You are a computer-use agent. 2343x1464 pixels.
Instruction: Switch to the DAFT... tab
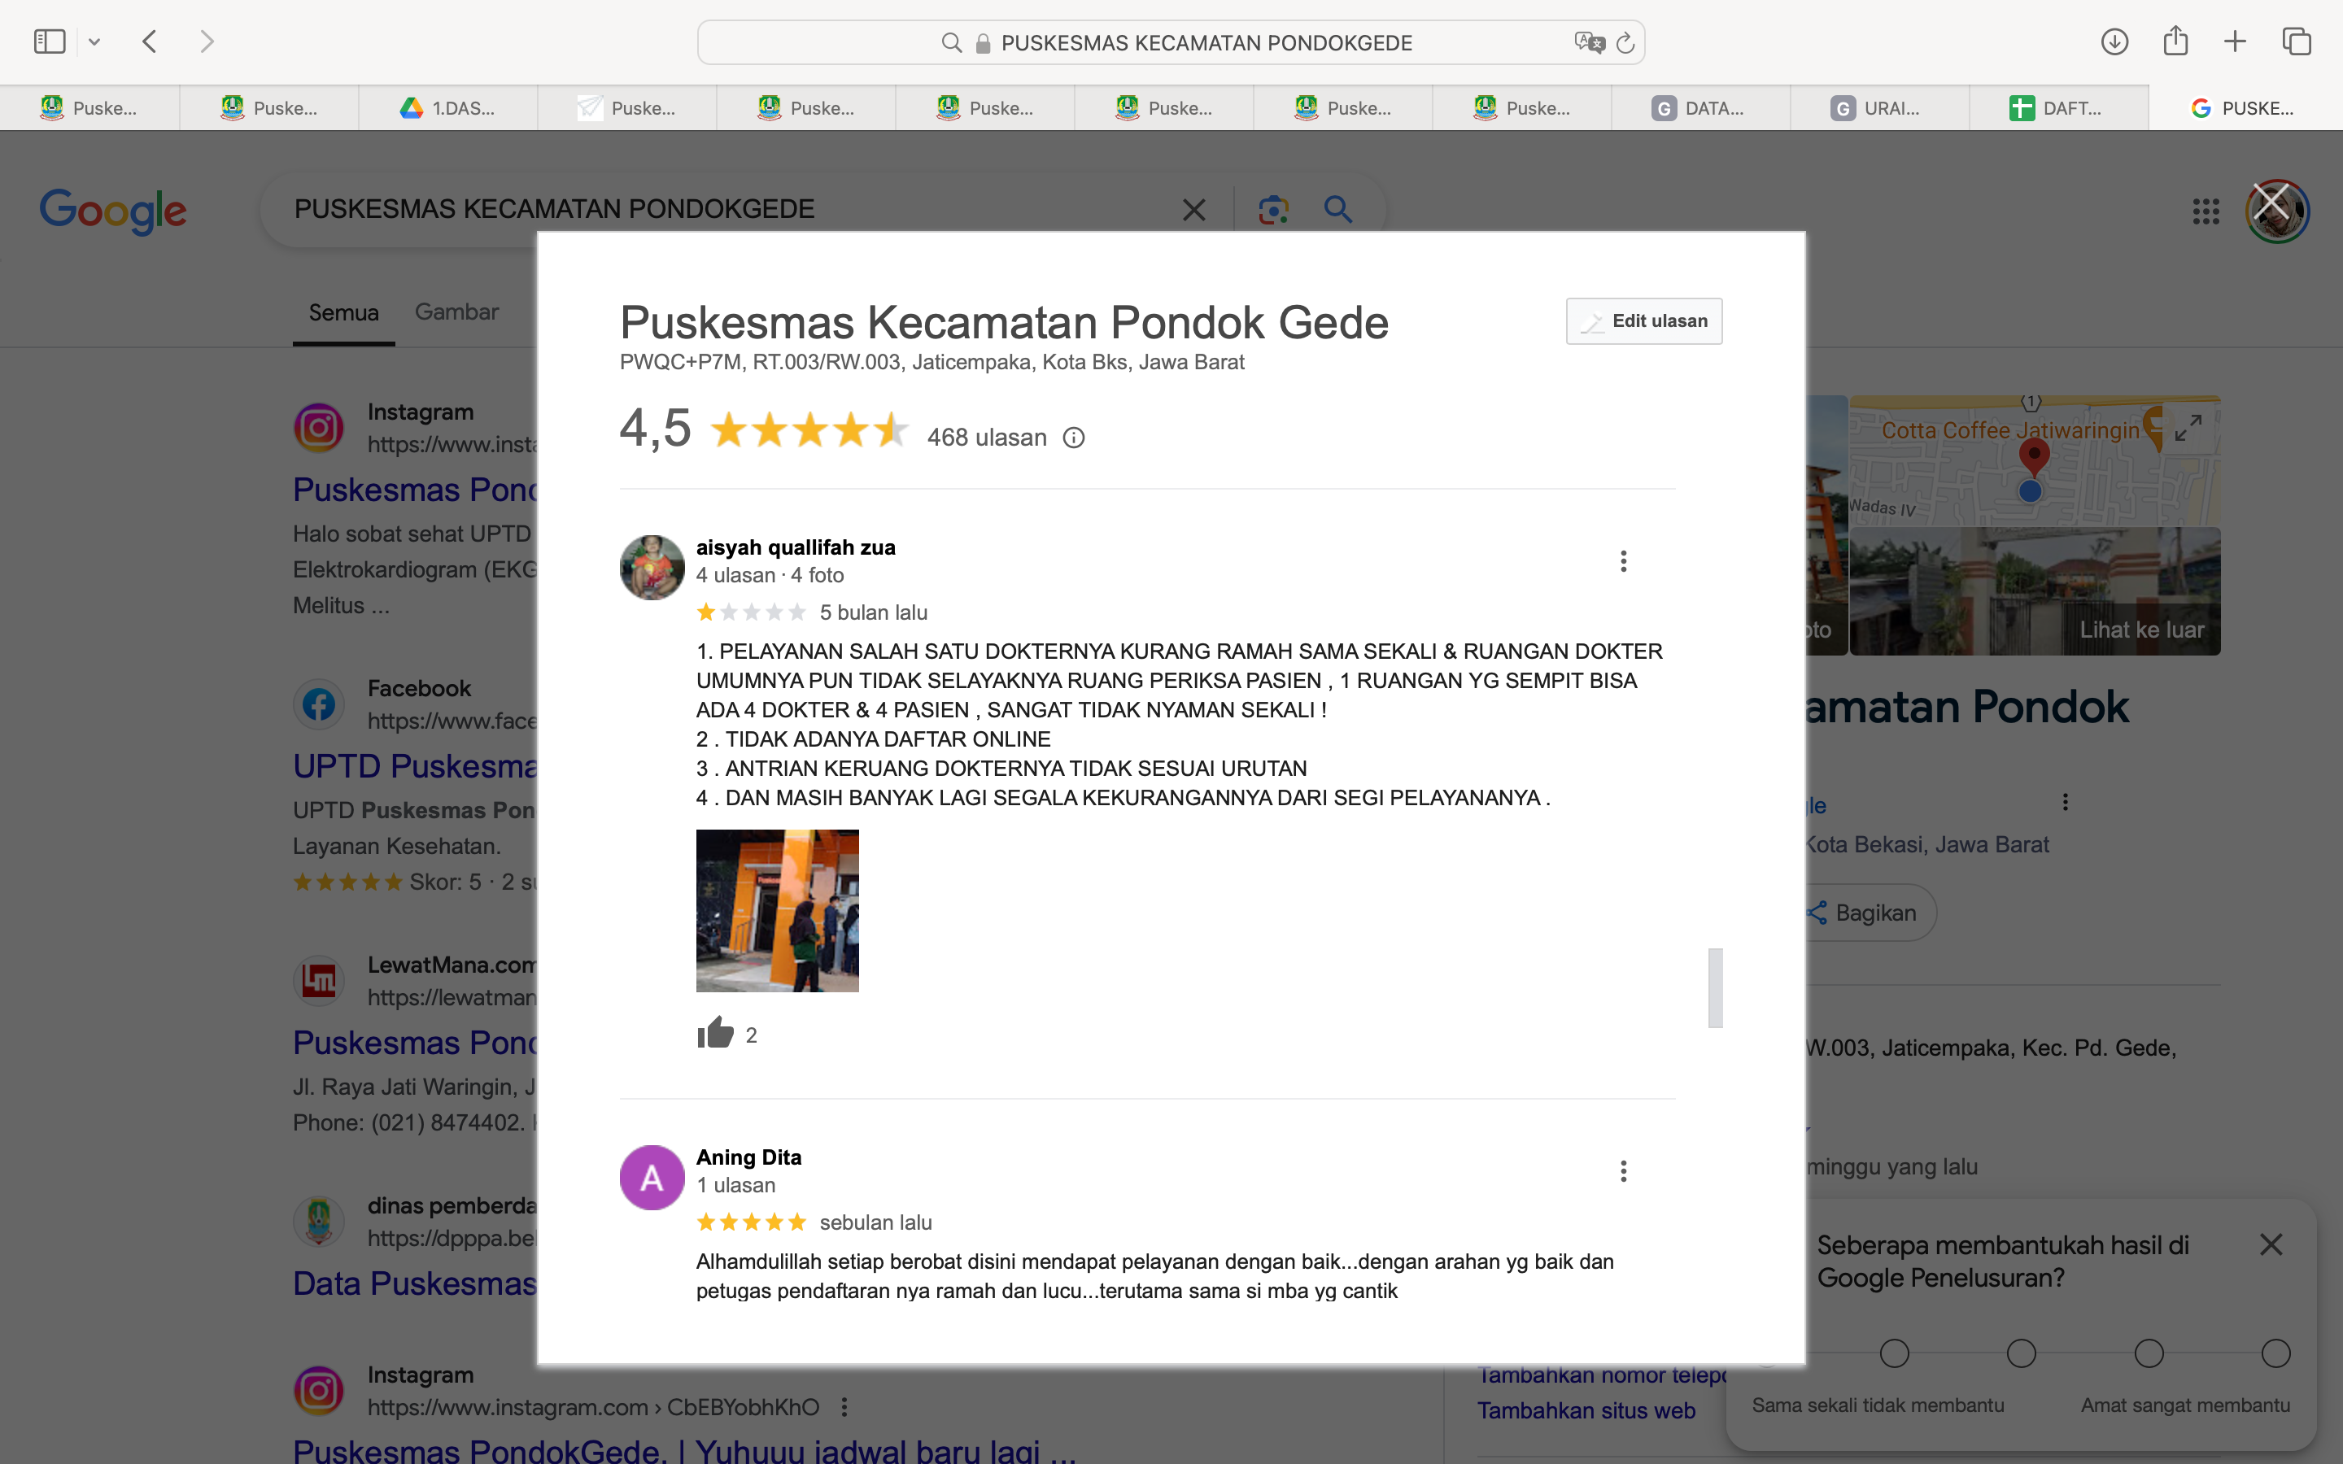pos(2058,107)
